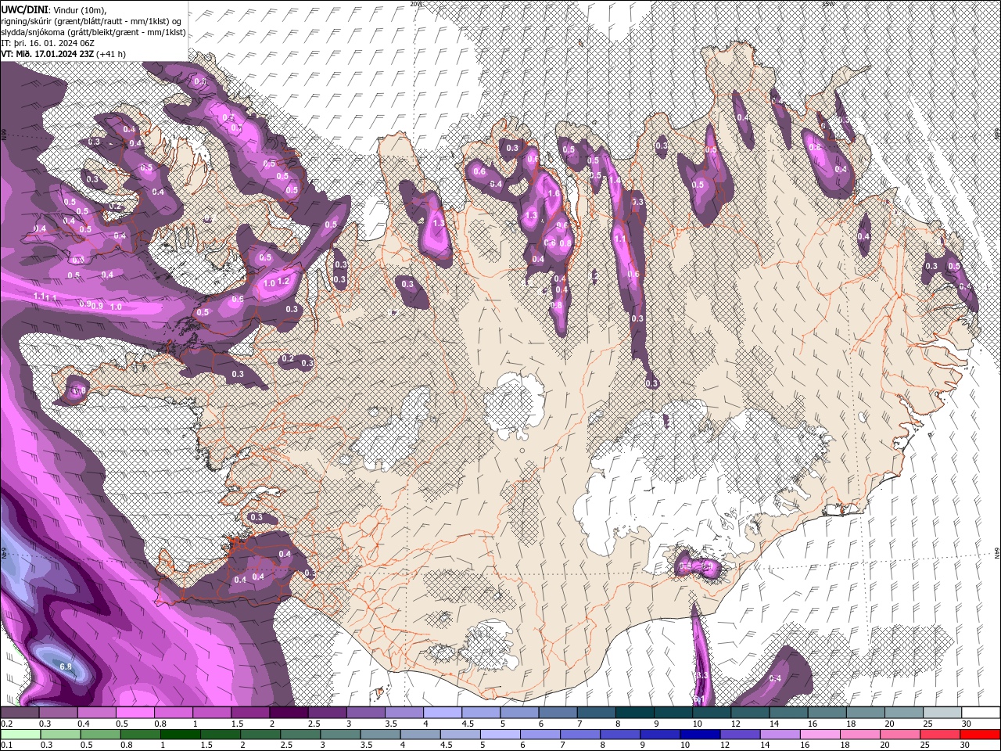The width and height of the screenshot is (1001, 751).
Task: Pick upper legend swatch between 20 and 25
Action: click(x=904, y=713)
